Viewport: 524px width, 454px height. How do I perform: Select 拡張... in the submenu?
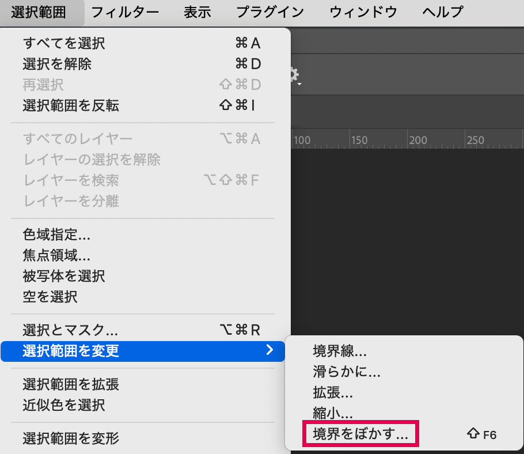click(404, 392)
